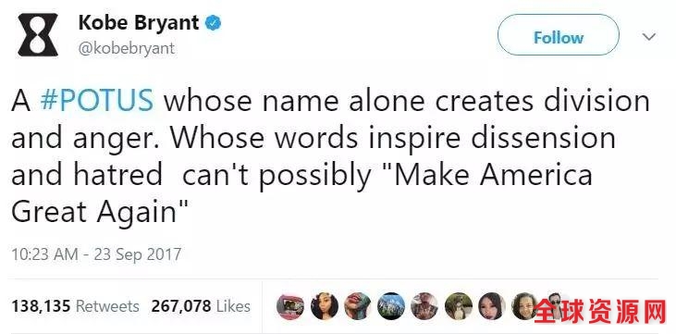The width and height of the screenshot is (676, 334).
Task: Expand the tweet options chevron menu
Action: [x=649, y=37]
